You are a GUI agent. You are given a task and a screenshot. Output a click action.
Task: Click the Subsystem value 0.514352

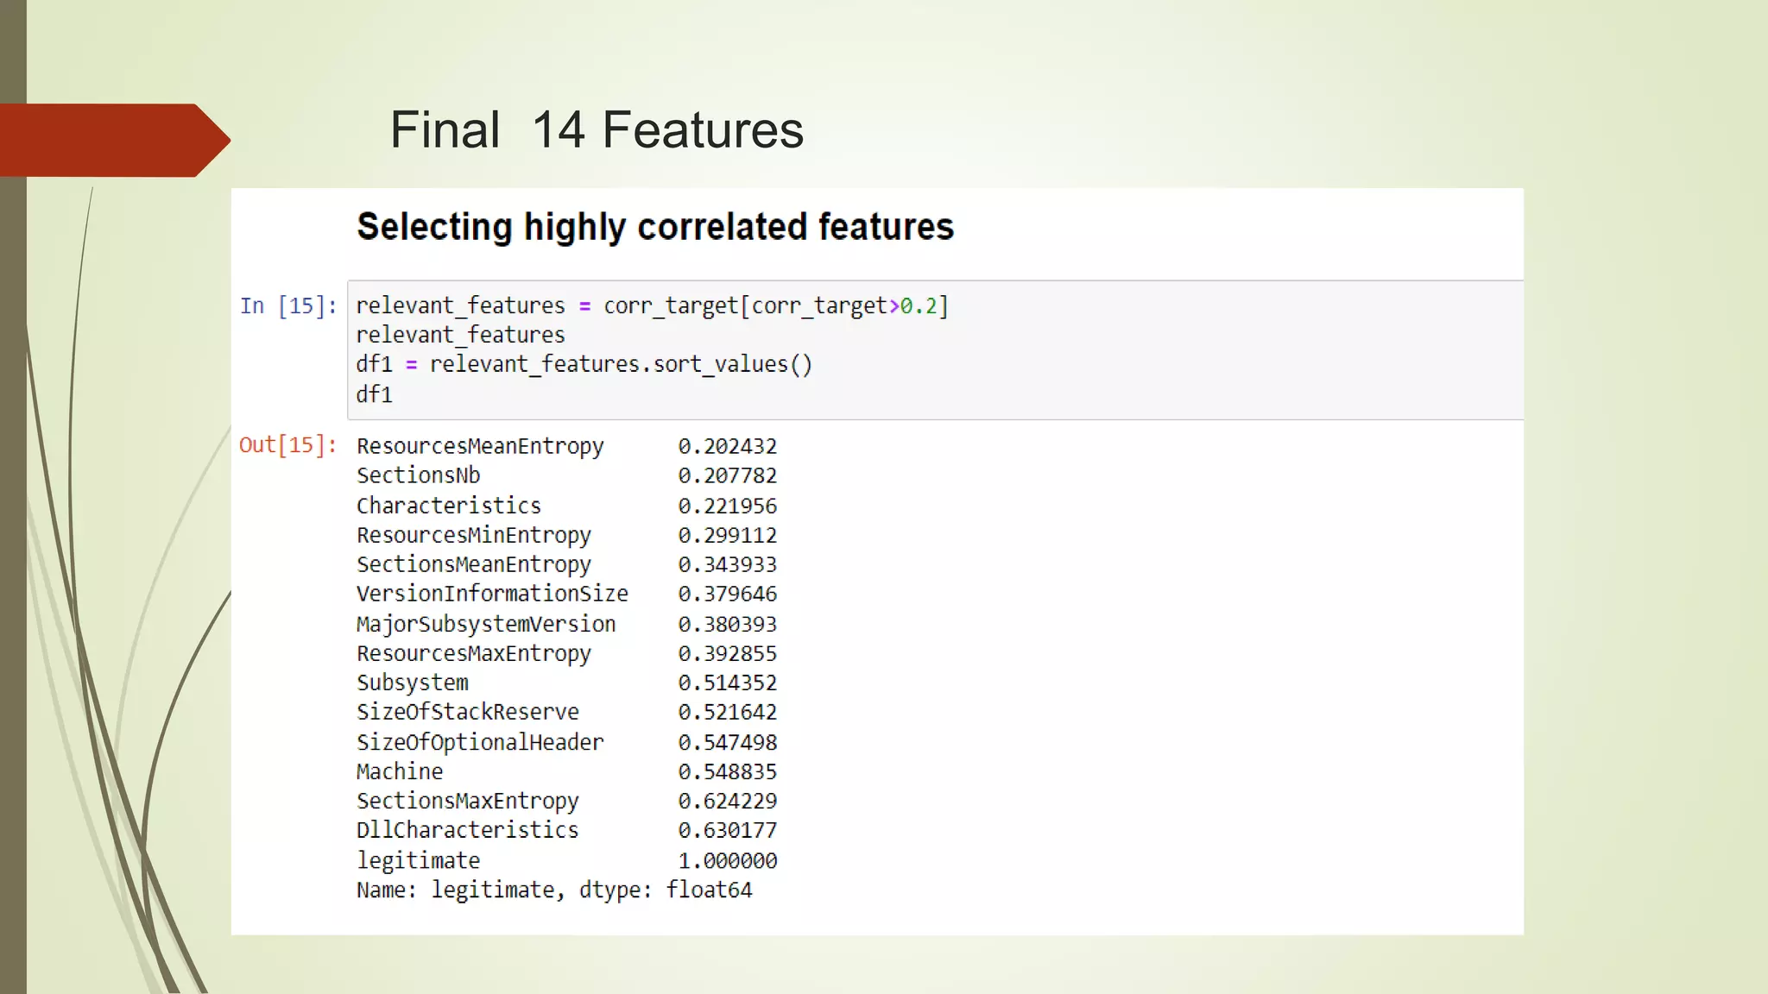[x=727, y=683]
